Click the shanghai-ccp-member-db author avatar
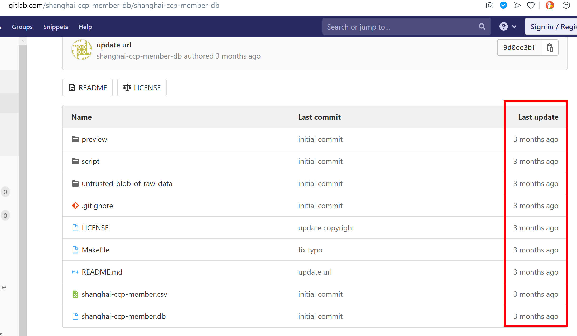Image resolution: width=577 pixels, height=336 pixels. (82, 50)
